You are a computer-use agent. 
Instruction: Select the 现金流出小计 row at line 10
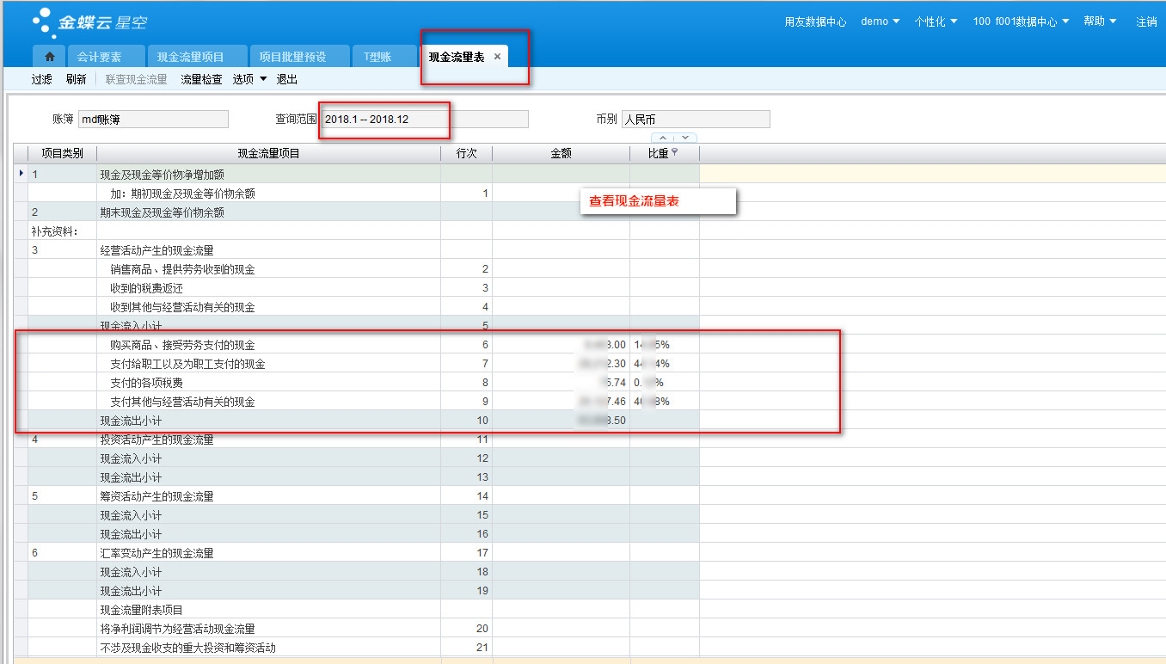pyautogui.click(x=131, y=421)
